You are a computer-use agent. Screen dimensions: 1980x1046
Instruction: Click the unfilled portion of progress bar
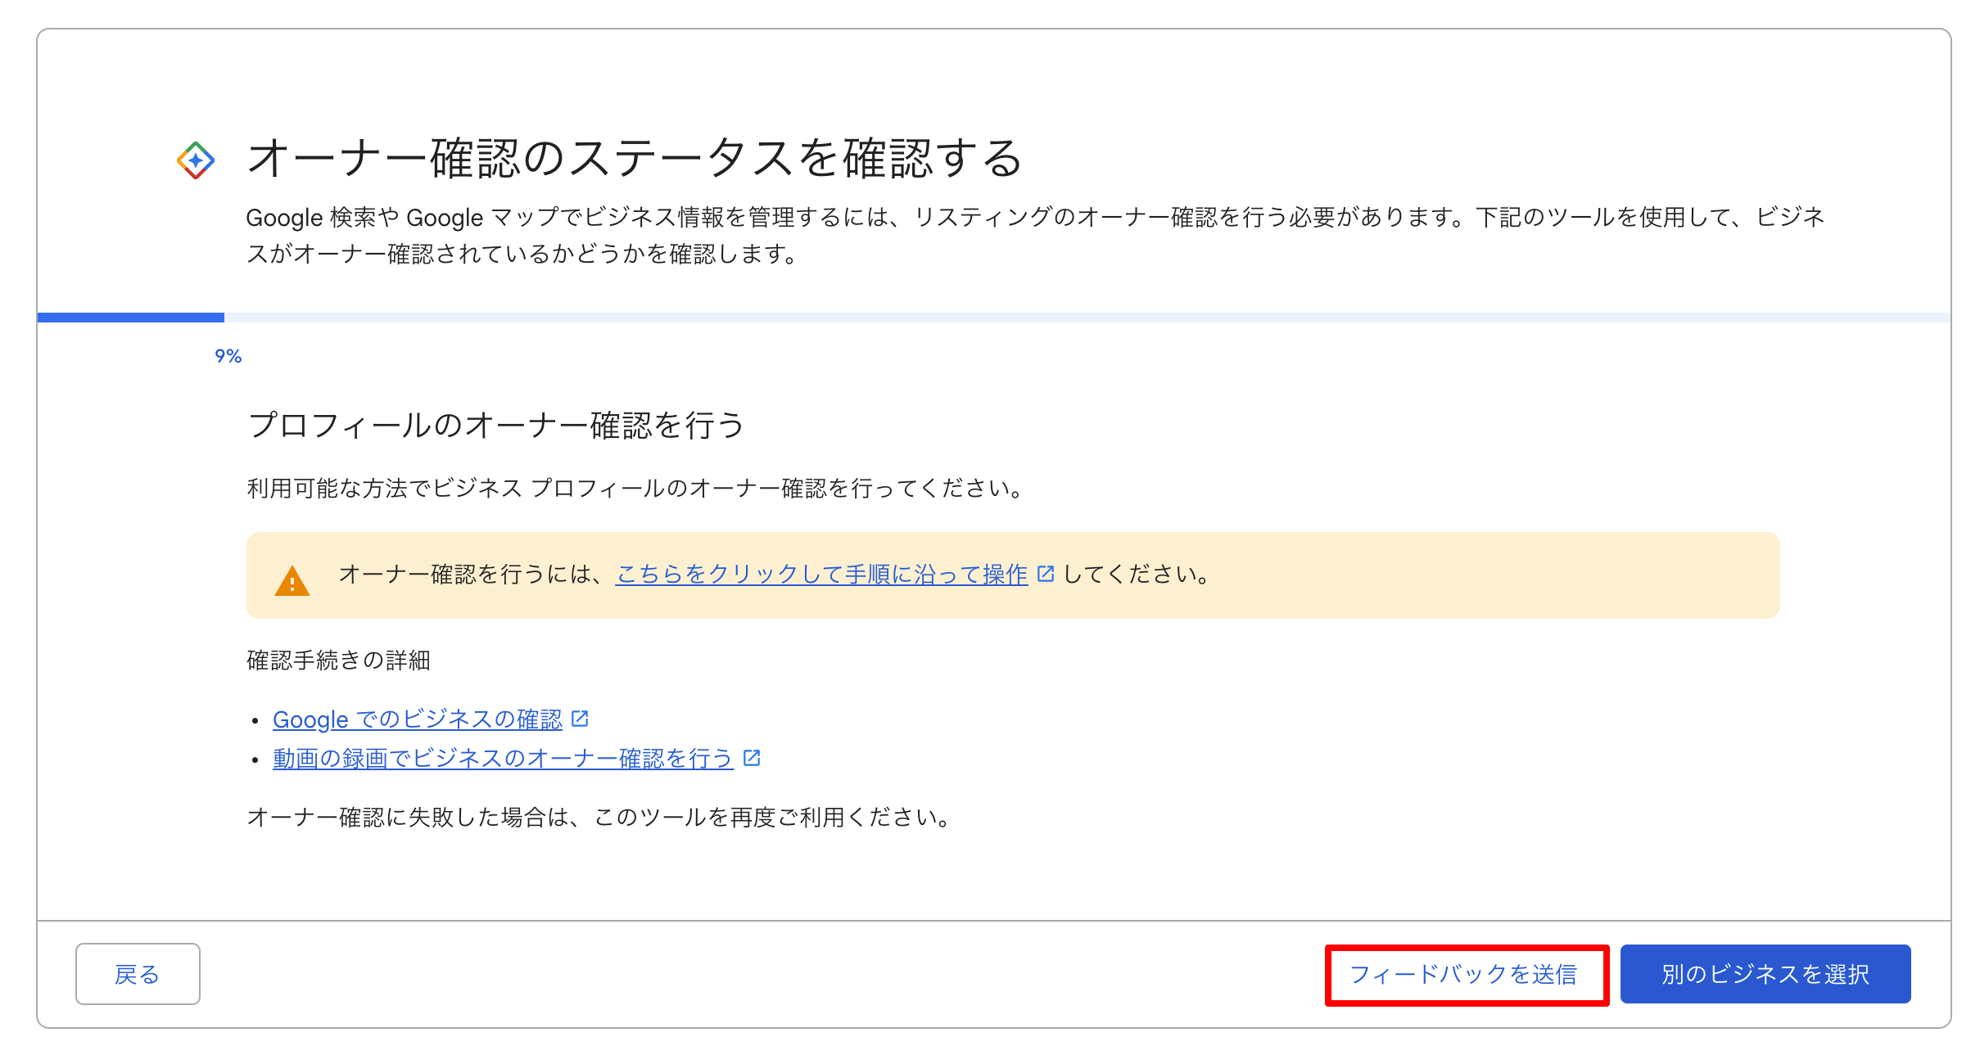(x=1087, y=318)
